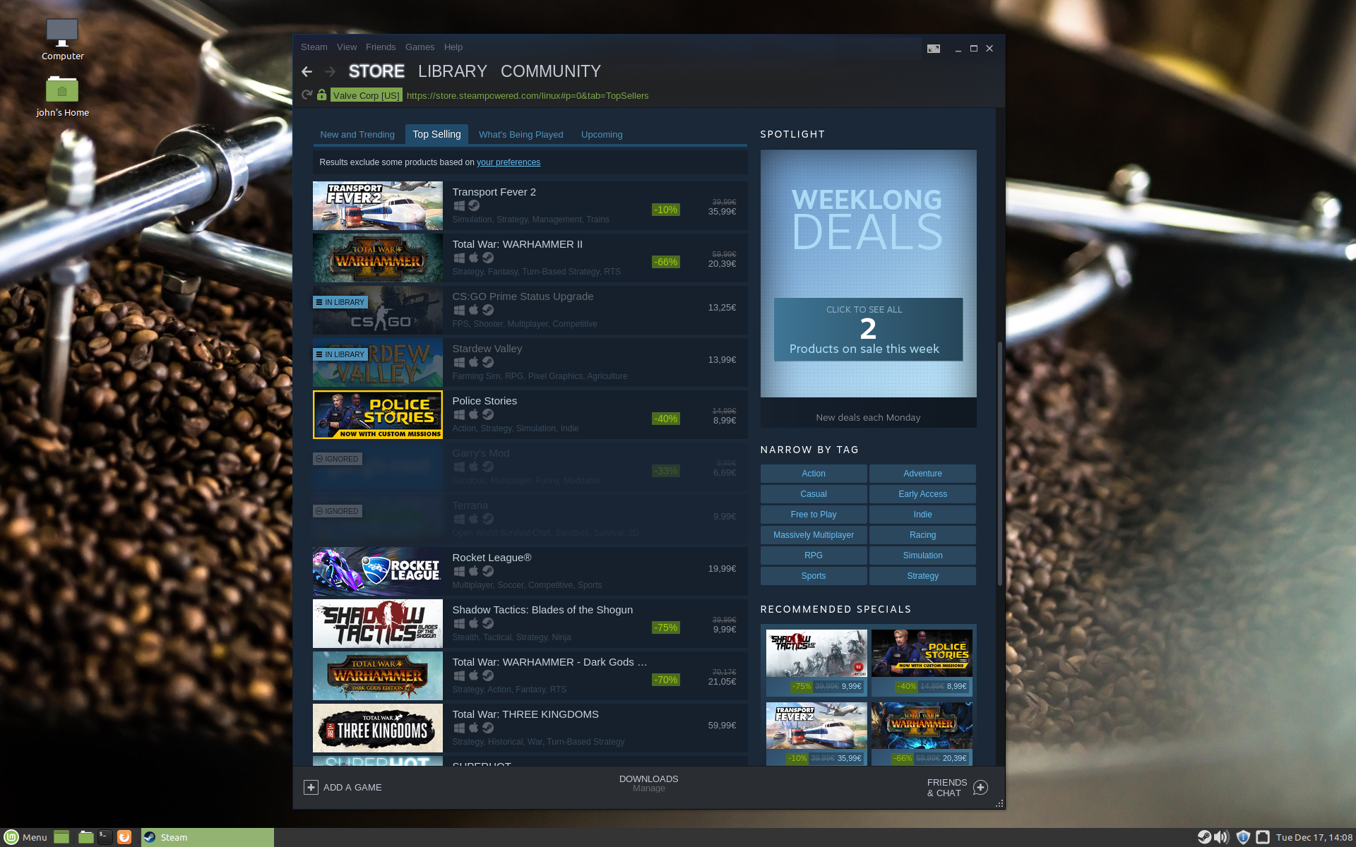Click the IGNORED badge on Terraria
Viewport: 1356px width, 847px height.
point(337,511)
